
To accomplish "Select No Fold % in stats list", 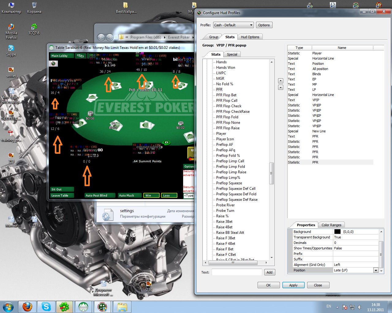I will [x=224, y=84].
